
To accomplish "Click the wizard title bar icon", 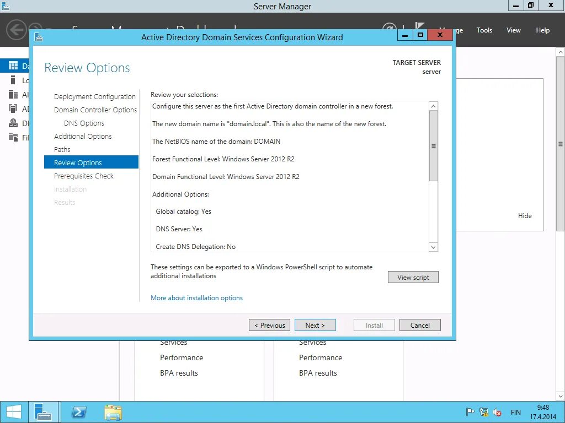I will tap(39, 37).
